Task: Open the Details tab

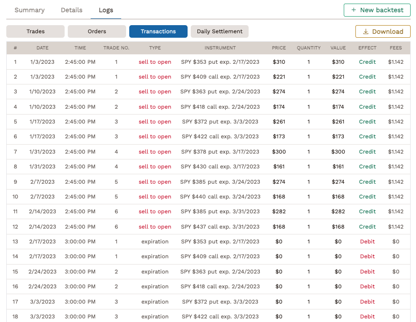Action: [71, 10]
